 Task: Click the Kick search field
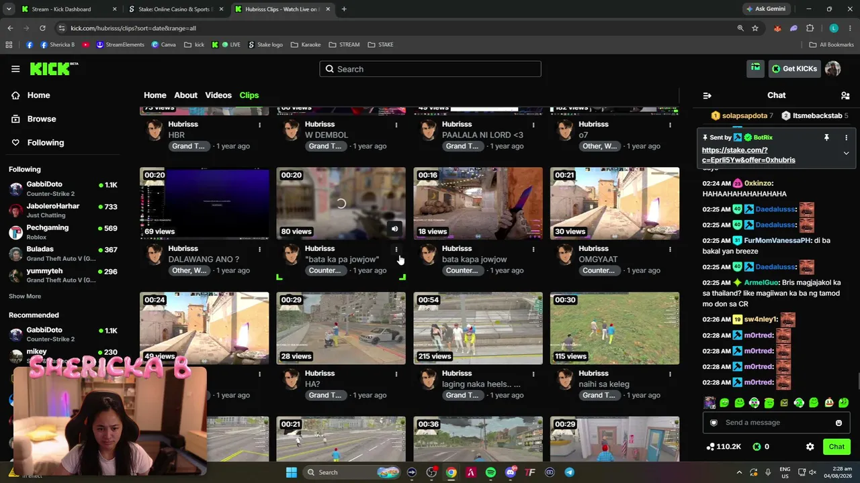[430, 69]
